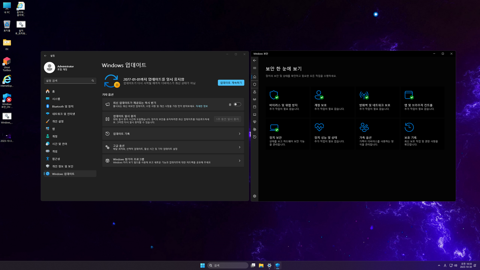
Task: Click search magnifier in Settings search box
Action: click(93, 81)
